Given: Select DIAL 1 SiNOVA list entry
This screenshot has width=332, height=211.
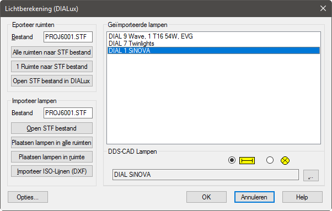Looking at the screenshot, I should pos(213,51).
